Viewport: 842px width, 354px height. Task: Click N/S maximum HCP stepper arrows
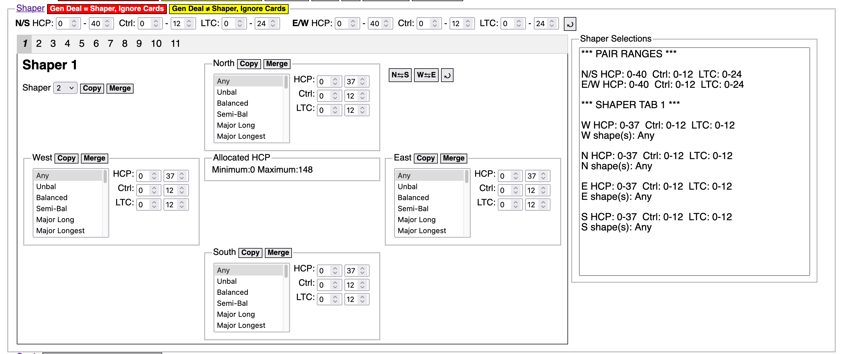click(107, 23)
